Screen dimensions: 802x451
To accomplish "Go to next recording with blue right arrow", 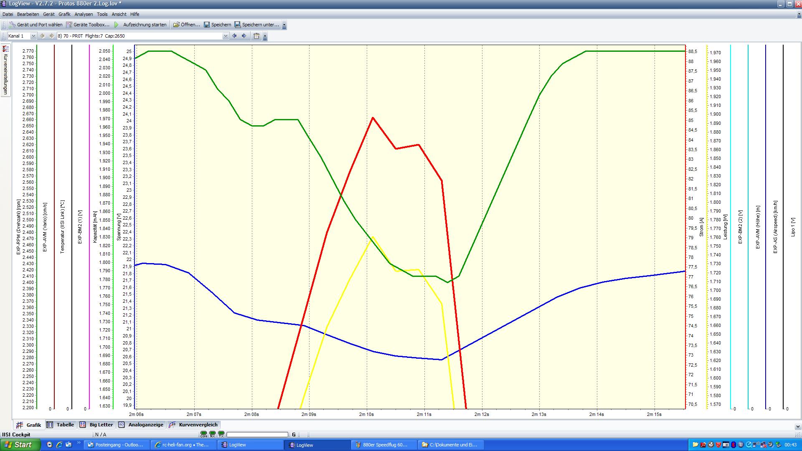I will [244, 36].
